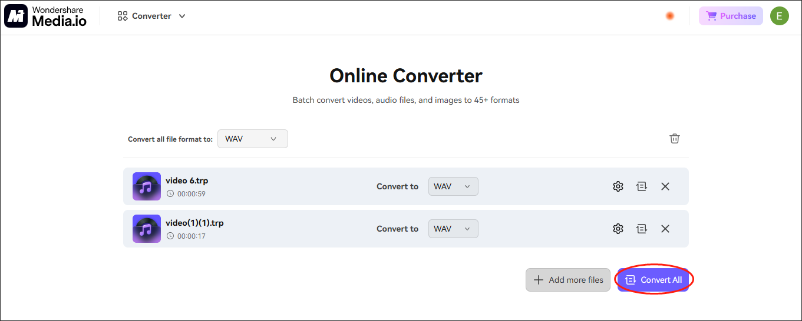Click the convert icon for video(1)(1).trp
The width and height of the screenshot is (802, 321).
642,229
